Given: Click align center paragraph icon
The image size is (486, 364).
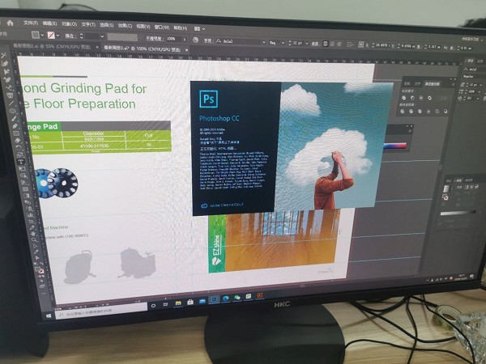Looking at the screenshot, I should [332, 44].
